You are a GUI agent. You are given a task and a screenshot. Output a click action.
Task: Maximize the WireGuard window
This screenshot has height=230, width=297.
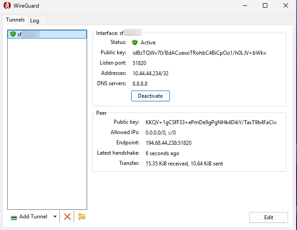tap(265, 5)
